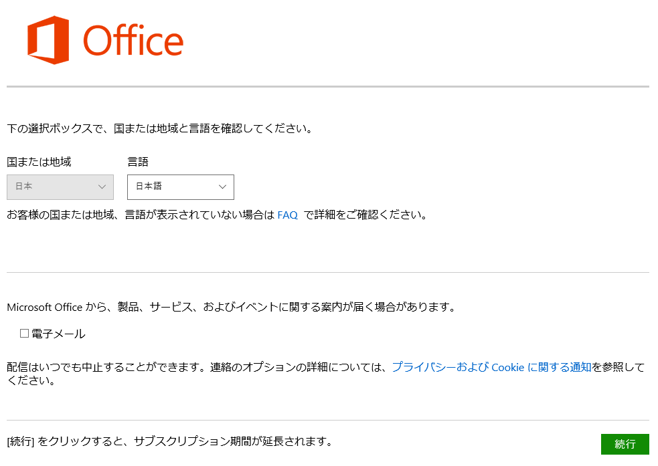Click the Office logo
The image size is (658, 466).
[105, 40]
